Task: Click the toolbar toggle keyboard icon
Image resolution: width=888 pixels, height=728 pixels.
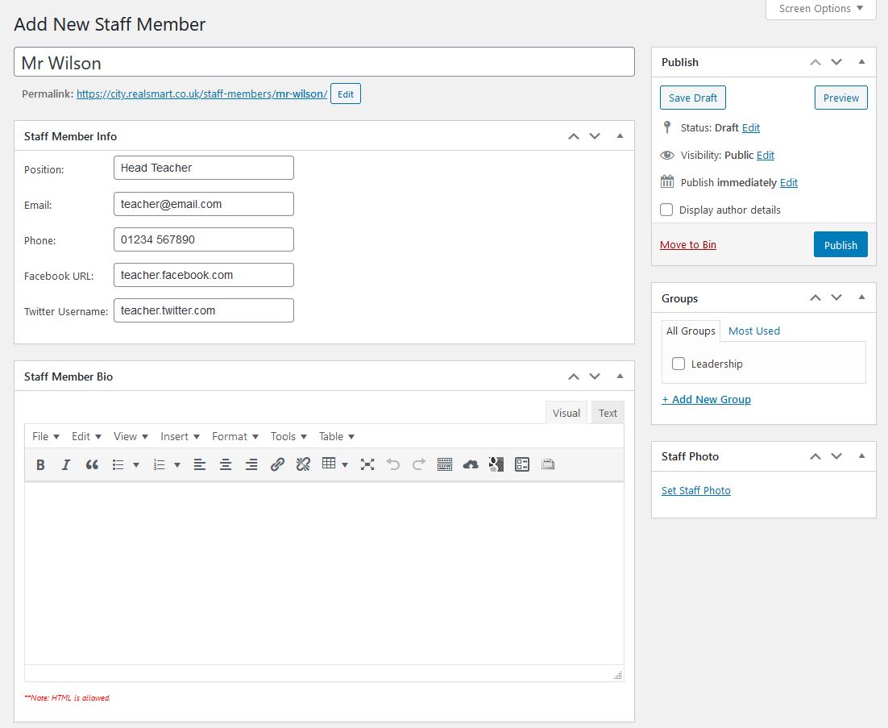Action: (445, 464)
